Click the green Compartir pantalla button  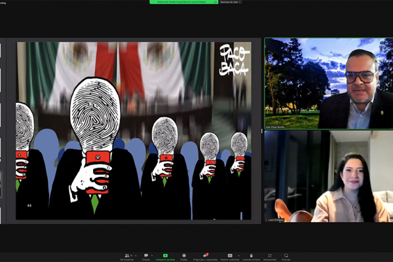[x=166, y=257]
